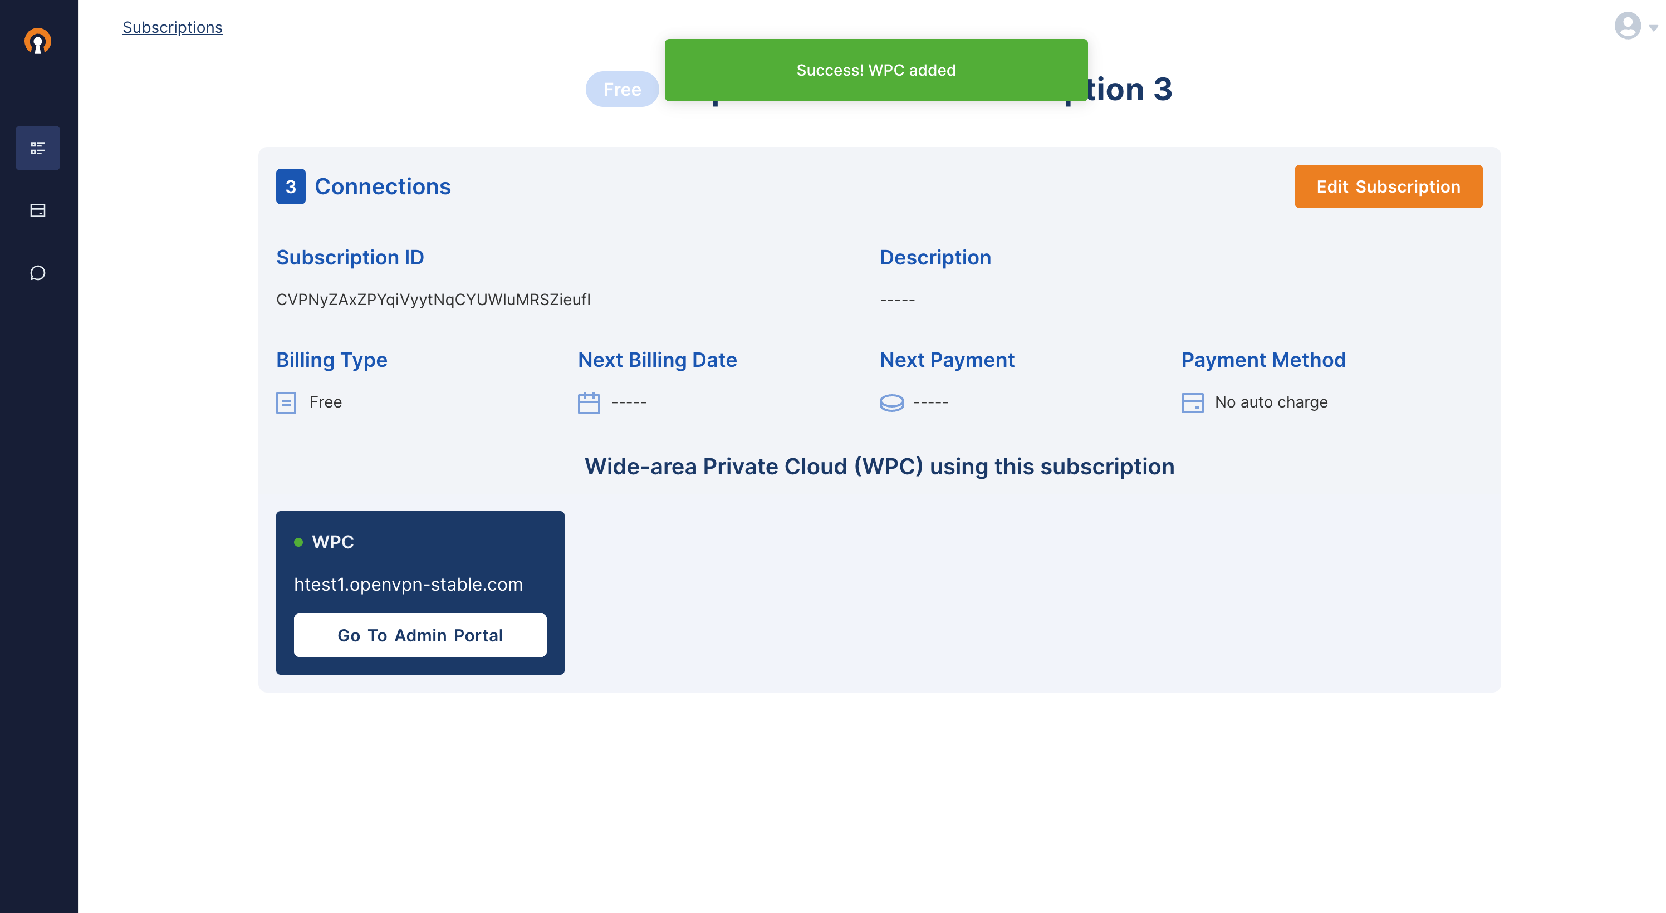Open the user account avatar menu

pos(1627,26)
